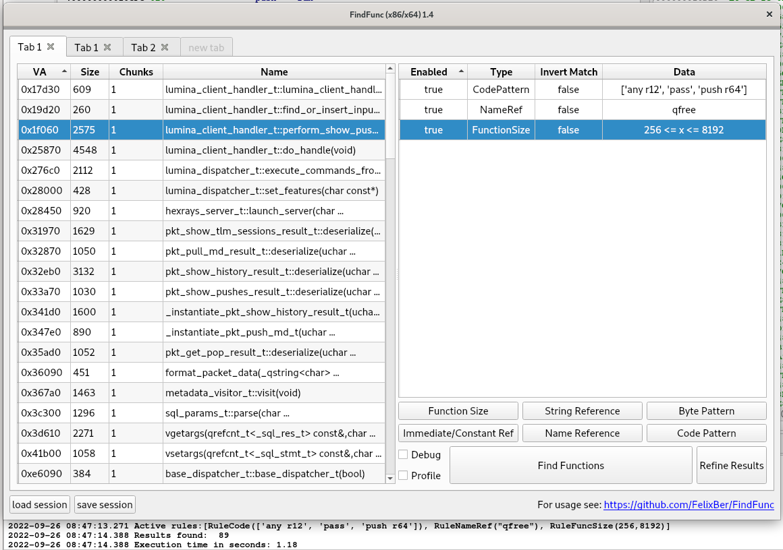Switch to Tab 2

(143, 47)
